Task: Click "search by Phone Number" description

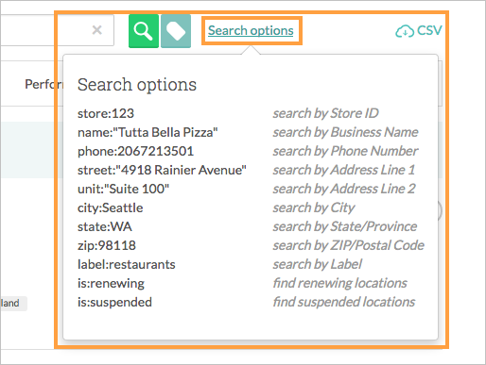Action: tap(345, 151)
